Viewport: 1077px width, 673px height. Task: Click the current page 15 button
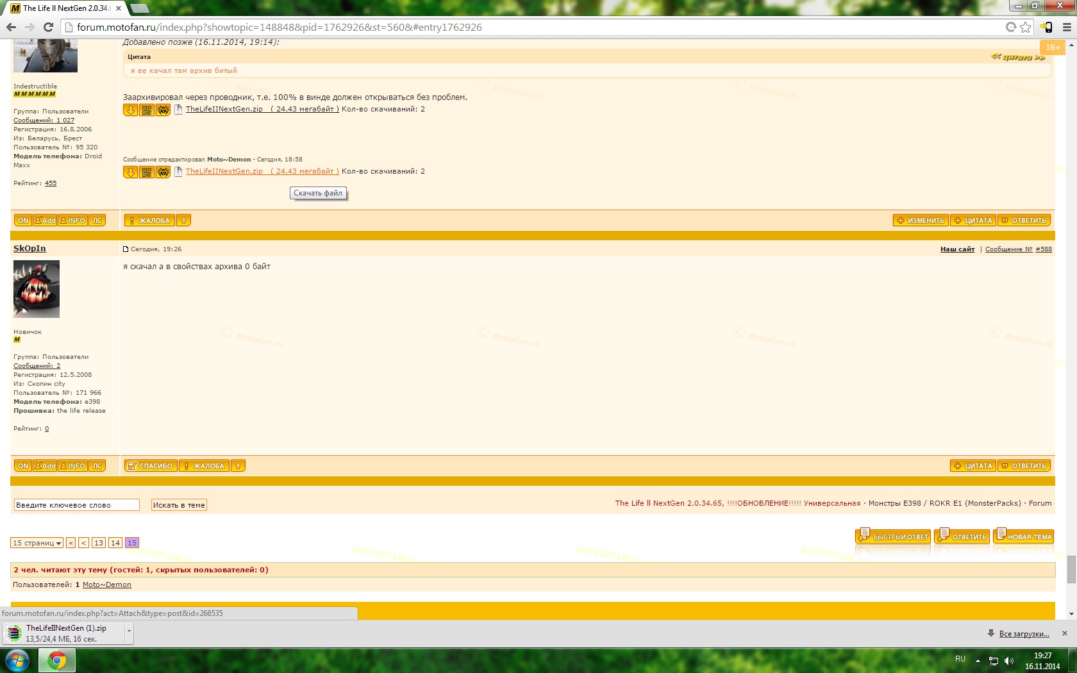(132, 543)
